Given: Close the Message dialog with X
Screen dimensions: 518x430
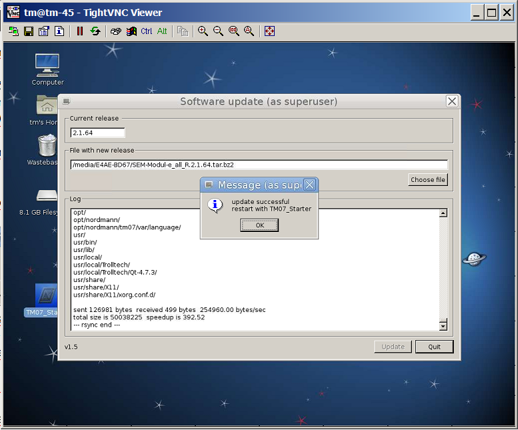Looking at the screenshot, I should coord(309,185).
